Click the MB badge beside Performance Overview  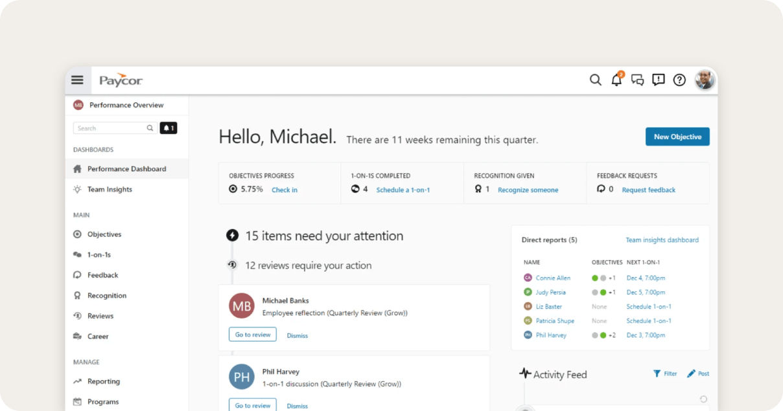(78, 105)
